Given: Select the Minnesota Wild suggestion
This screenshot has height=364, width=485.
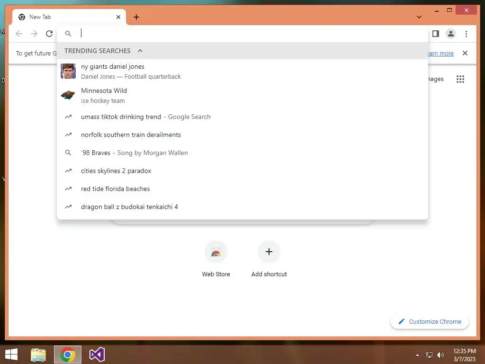Looking at the screenshot, I should pyautogui.click(x=242, y=95).
